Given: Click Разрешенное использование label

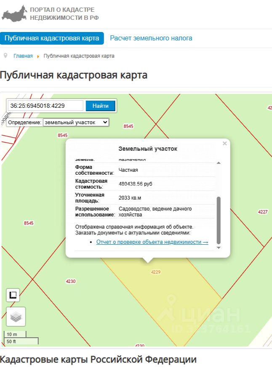Looking at the screenshot, I should pyautogui.click(x=95, y=212).
